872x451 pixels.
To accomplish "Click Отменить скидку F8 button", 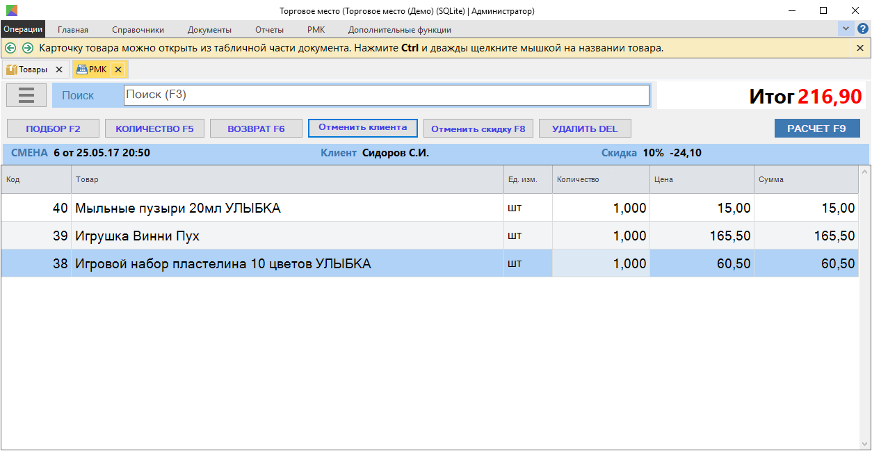I will tap(478, 129).
